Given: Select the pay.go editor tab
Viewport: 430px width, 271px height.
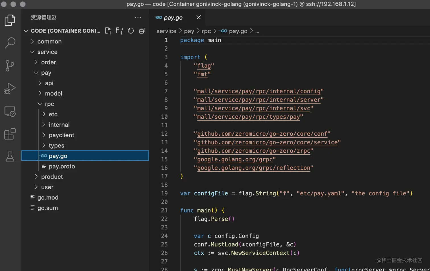Looking at the screenshot, I should (x=177, y=17).
